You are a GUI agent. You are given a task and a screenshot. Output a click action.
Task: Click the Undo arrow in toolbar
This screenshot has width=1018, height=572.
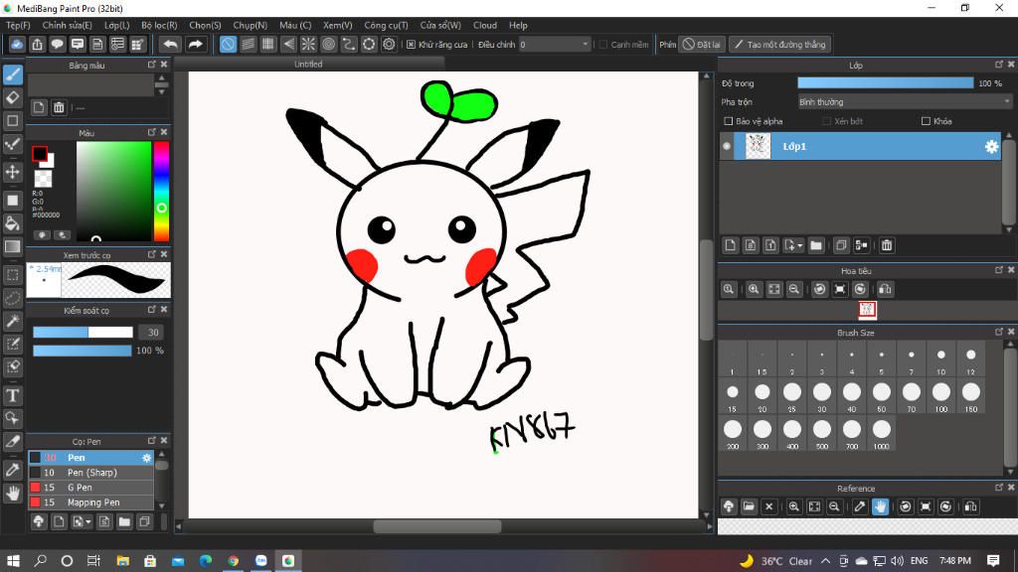pos(170,44)
